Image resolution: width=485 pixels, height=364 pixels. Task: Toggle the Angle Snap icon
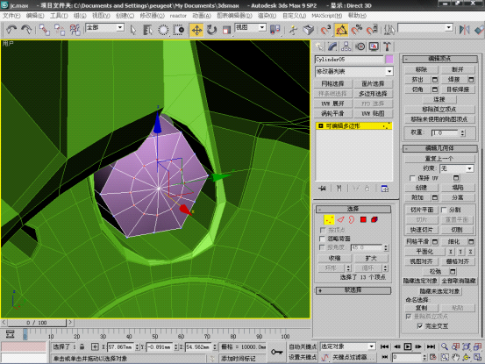[x=341, y=30]
